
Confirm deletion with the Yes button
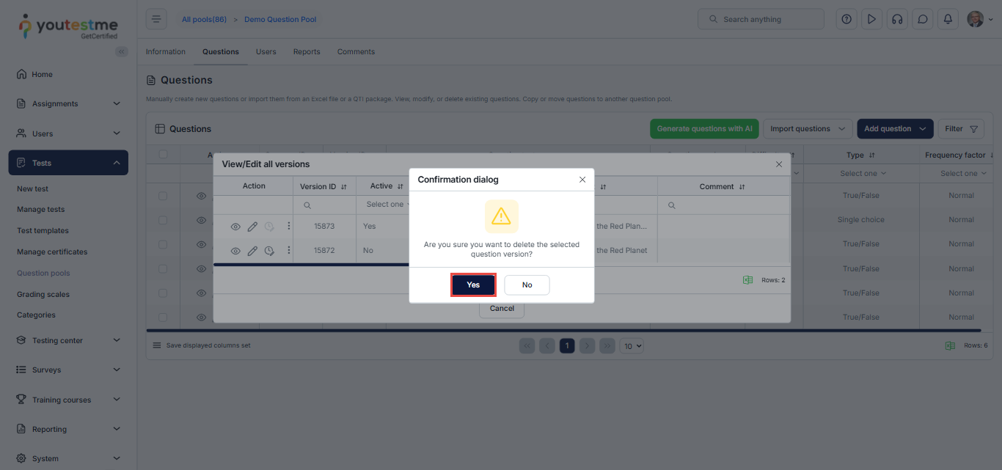(473, 284)
